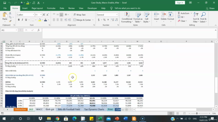218x122 pixels.
Task: Open the Biểu đồ Football Field sheet tab
Action: point(69,109)
